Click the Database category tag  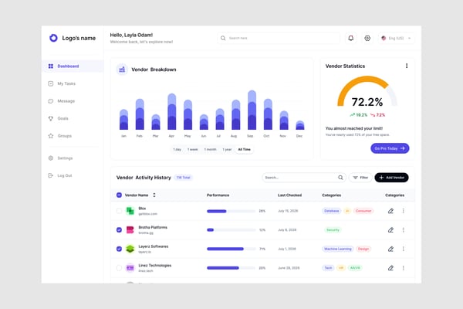coord(332,211)
